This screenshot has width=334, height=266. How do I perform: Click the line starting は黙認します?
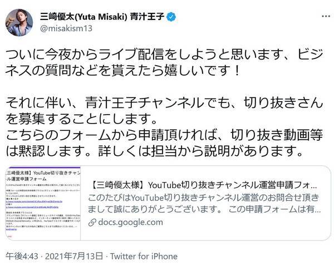[154, 151]
